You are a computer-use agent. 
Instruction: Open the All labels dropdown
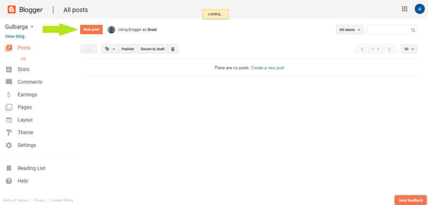[350, 30]
